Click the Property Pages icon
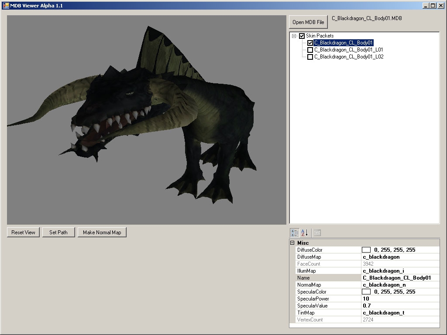 tap(317, 233)
